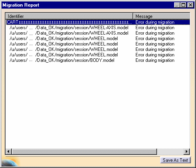Click the Save As Text button
This screenshot has height=168, width=196.
pos(175,160)
